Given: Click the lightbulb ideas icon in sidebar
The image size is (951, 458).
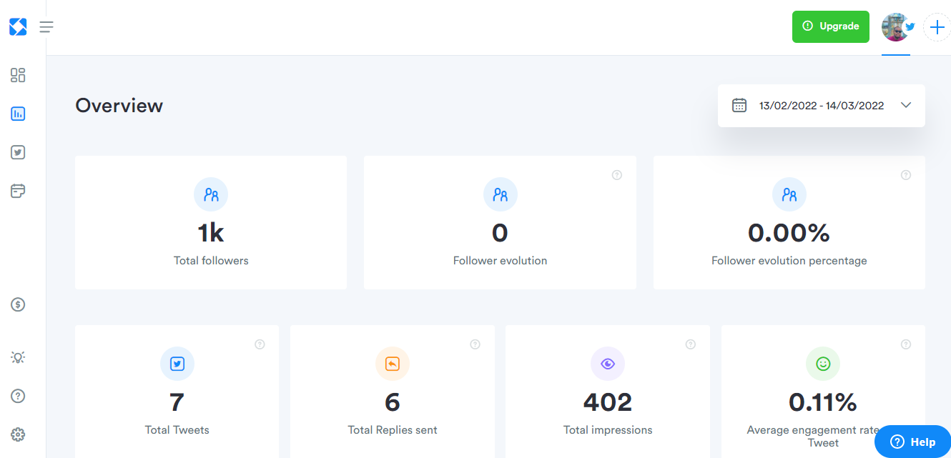Looking at the screenshot, I should click(18, 357).
